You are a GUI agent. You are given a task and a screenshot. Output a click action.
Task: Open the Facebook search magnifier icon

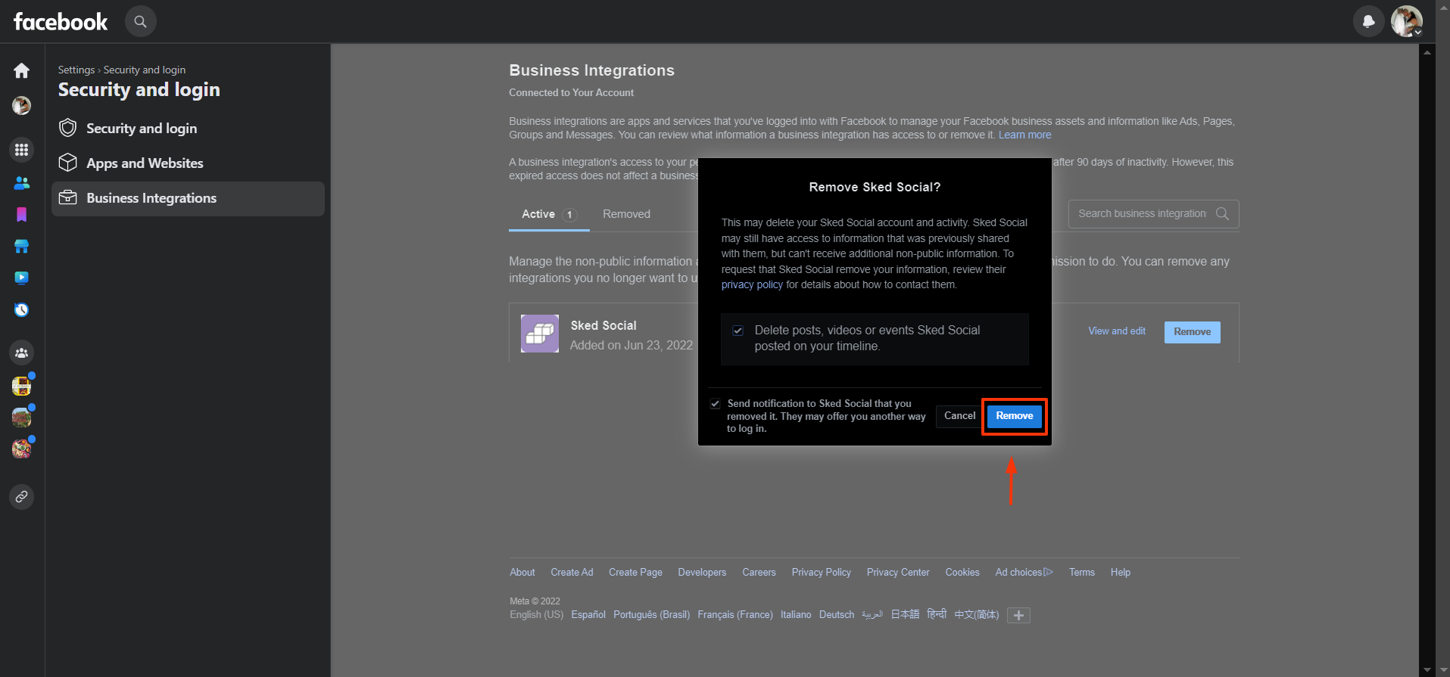tap(141, 21)
